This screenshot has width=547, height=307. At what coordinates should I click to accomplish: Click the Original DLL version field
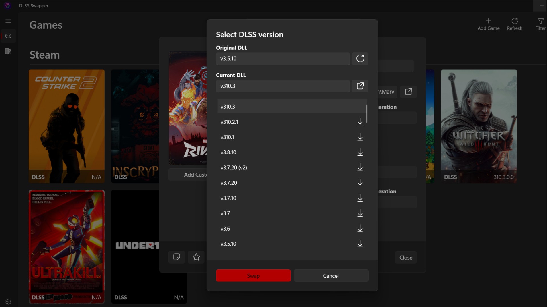coord(283,59)
